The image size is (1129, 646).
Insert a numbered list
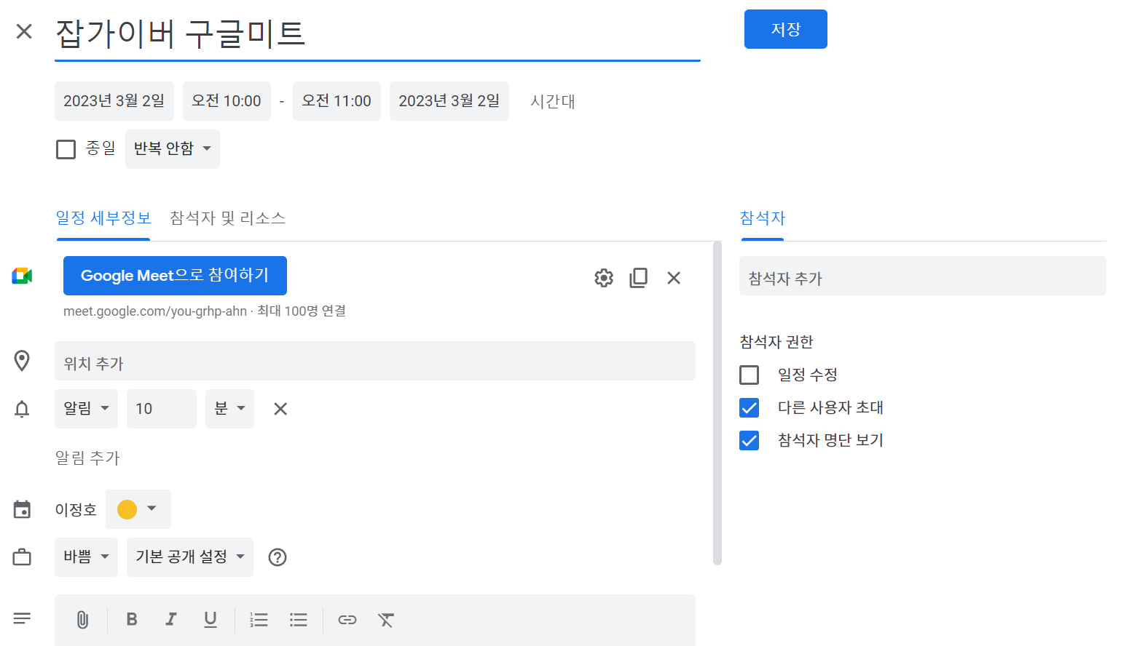point(259,620)
